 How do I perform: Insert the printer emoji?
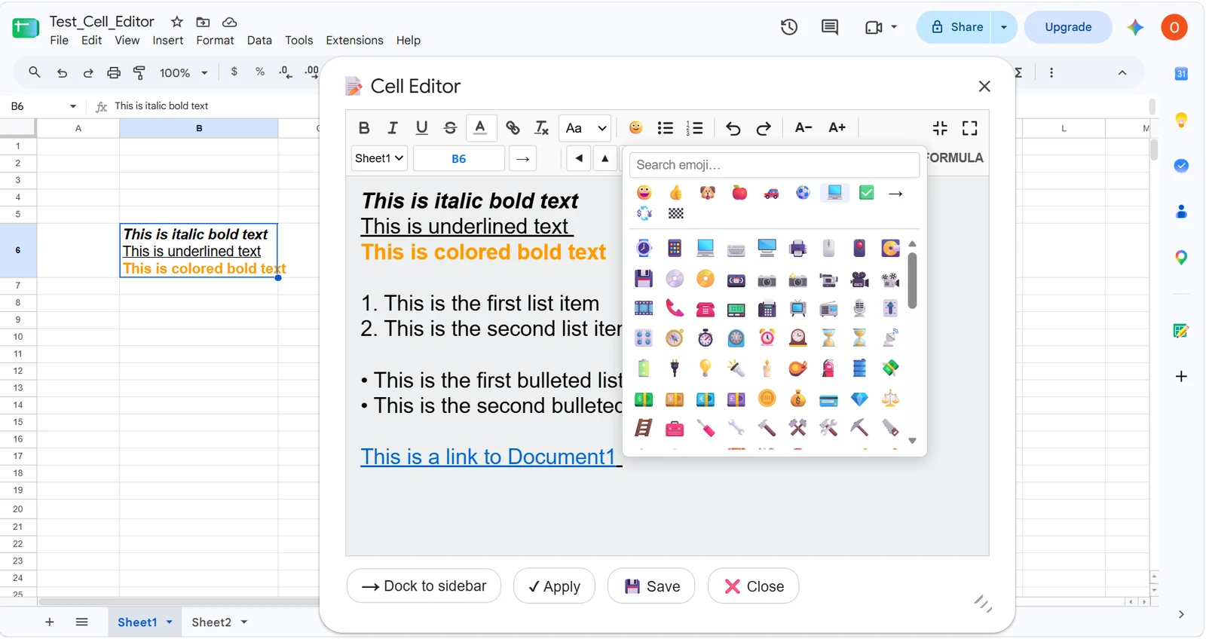pyautogui.click(x=797, y=248)
